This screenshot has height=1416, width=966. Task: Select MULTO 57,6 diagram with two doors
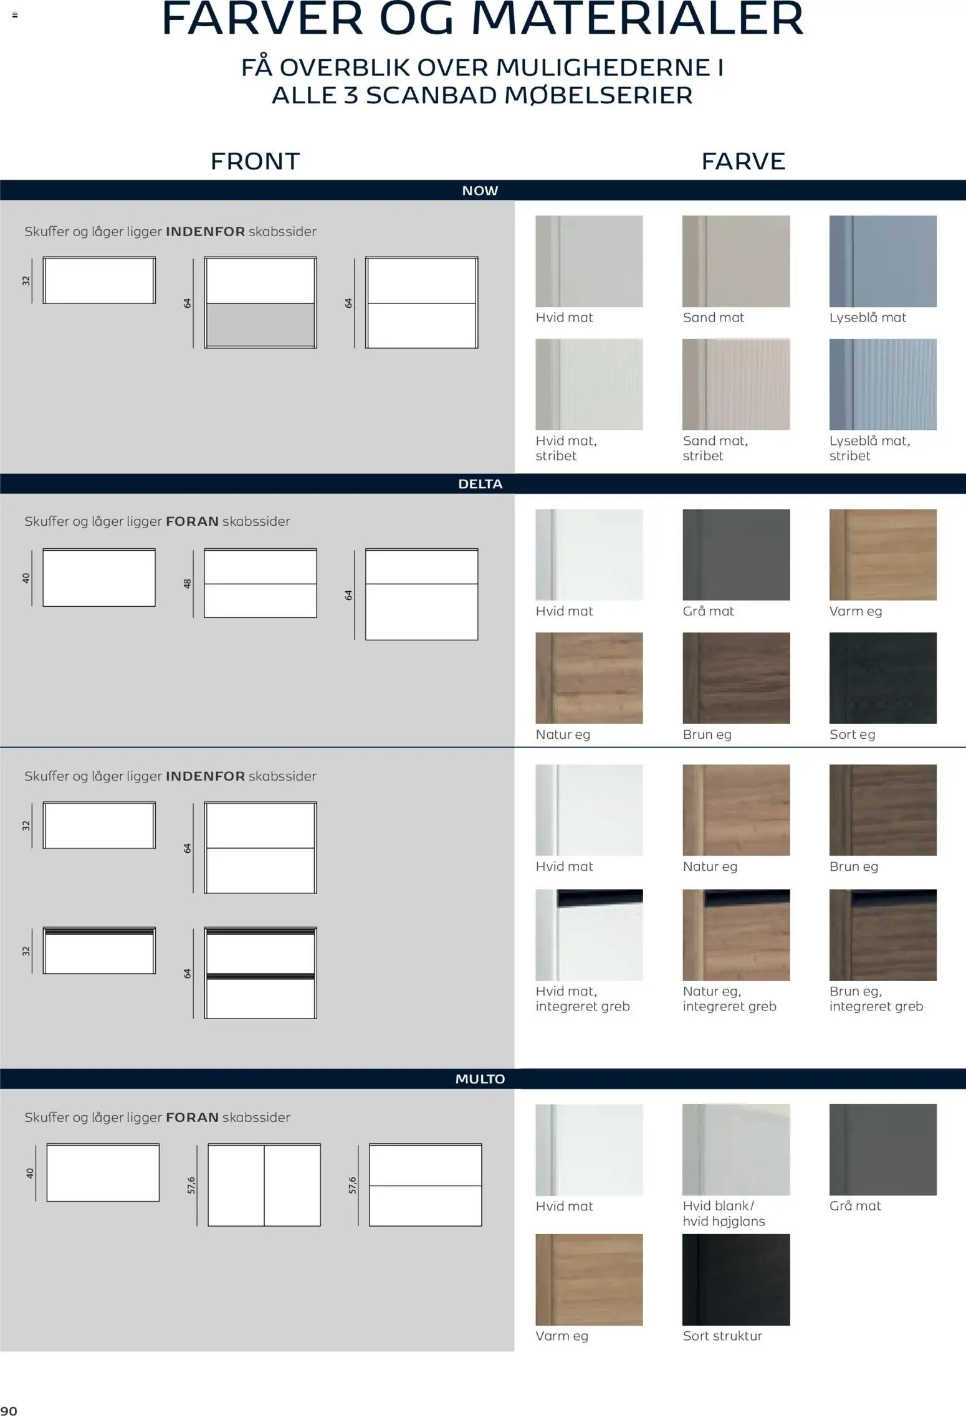click(x=264, y=1185)
